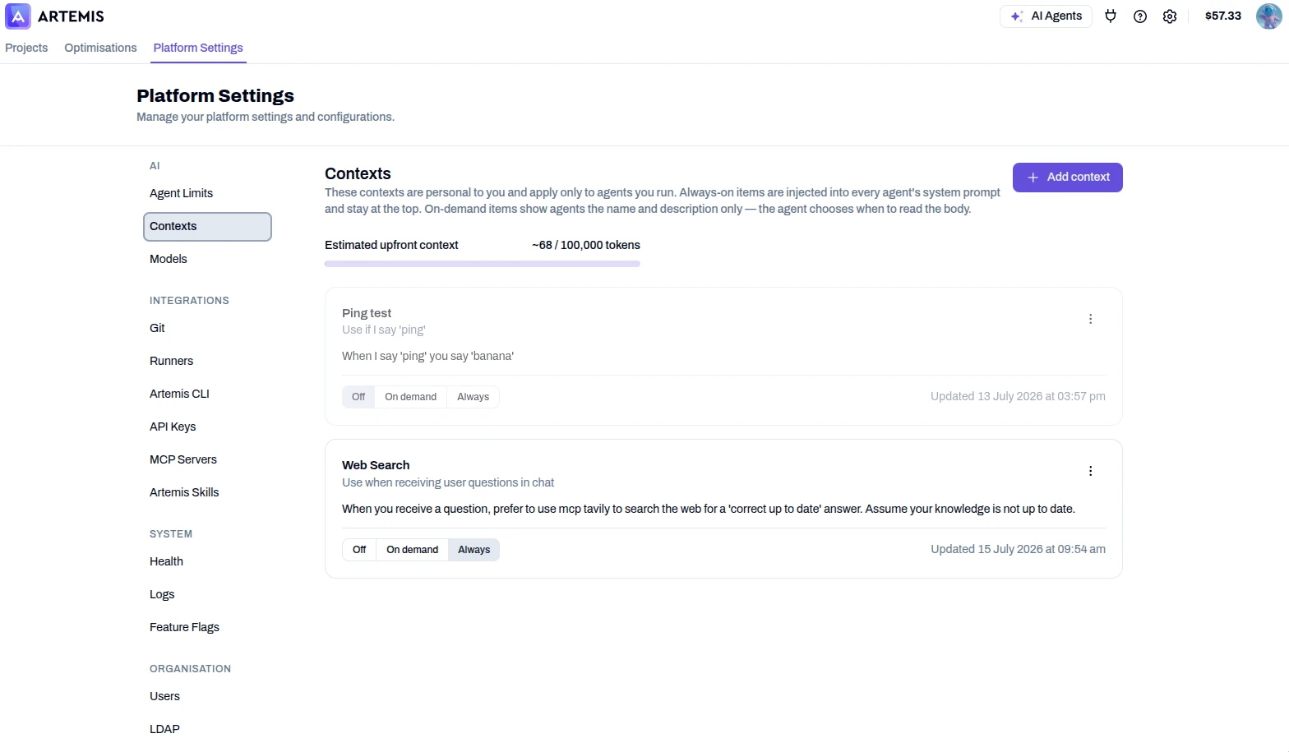1289x752 pixels.
Task: Click the Contexts section heading
Action: [358, 173]
